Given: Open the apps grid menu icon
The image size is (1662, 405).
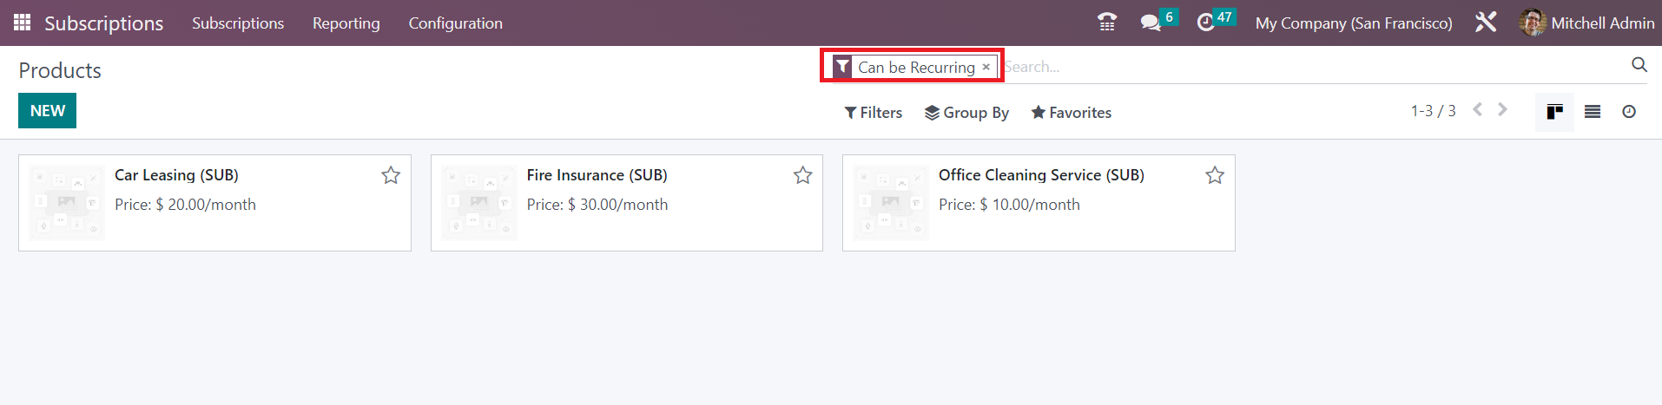Looking at the screenshot, I should [x=23, y=23].
